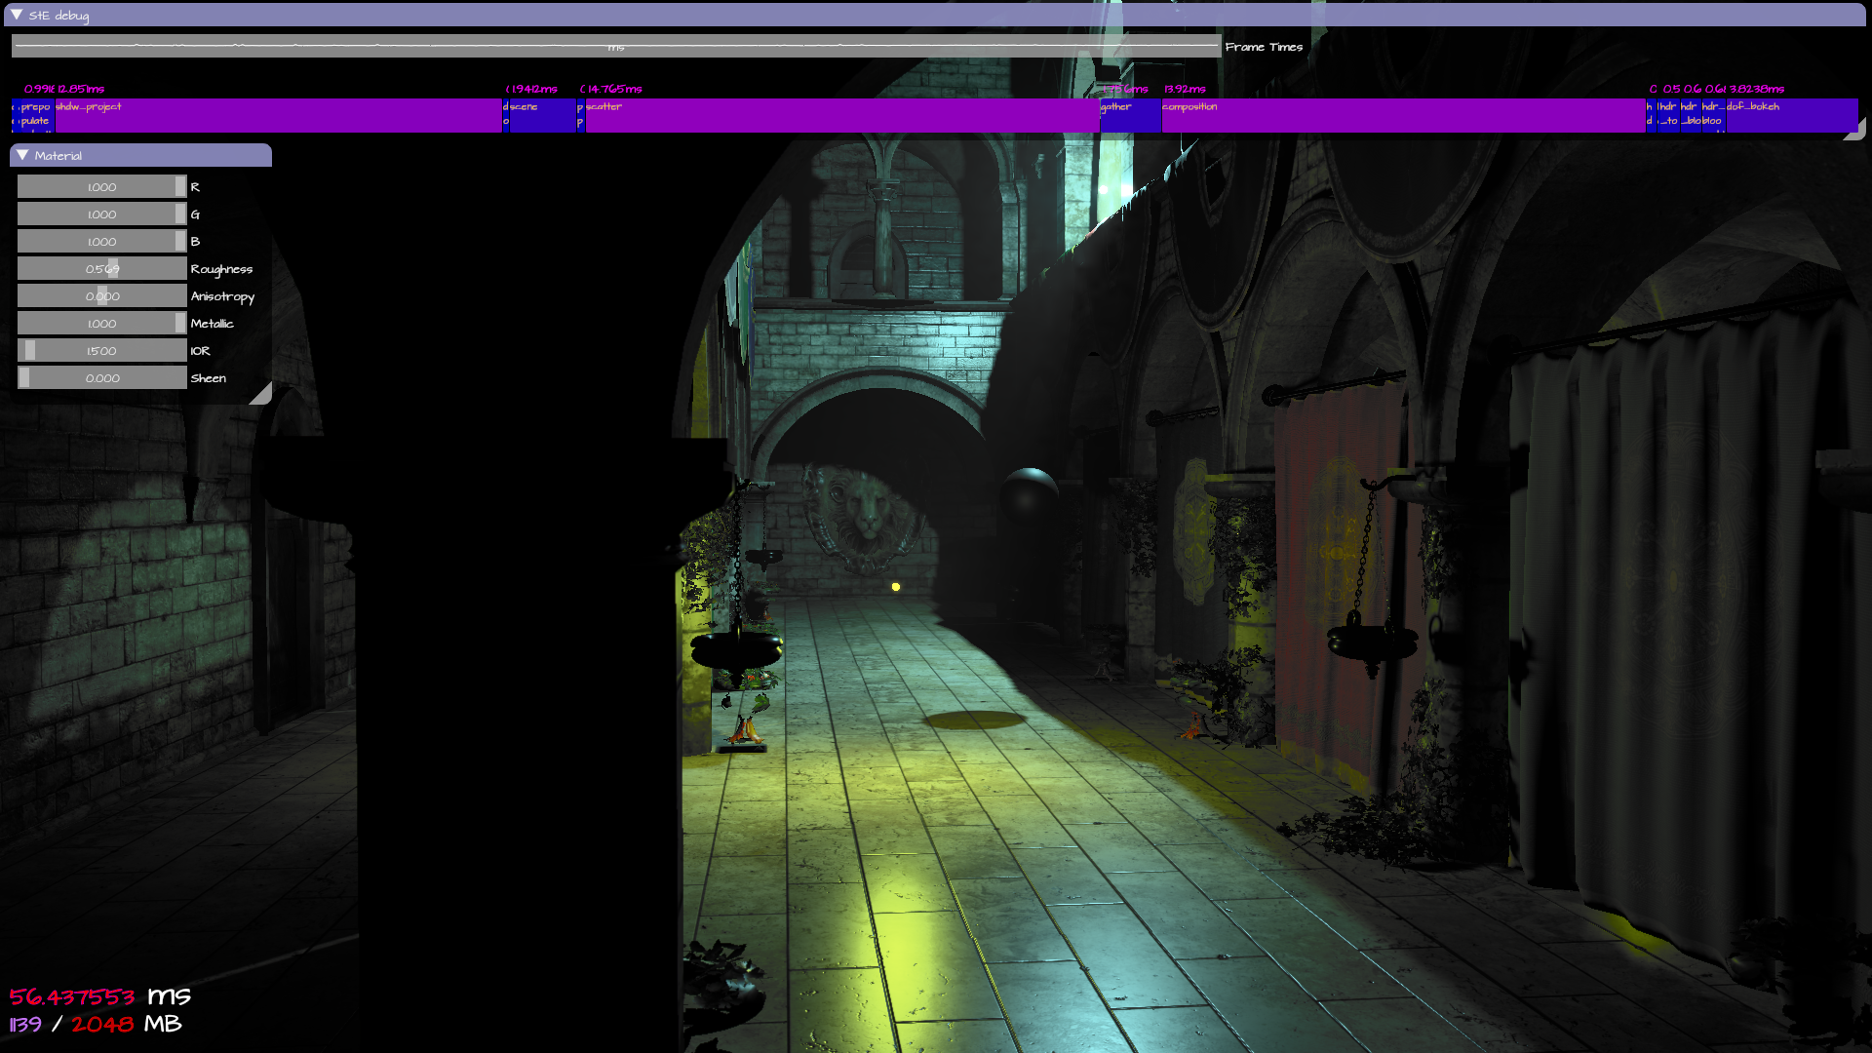Select the gather profiler segment

pyautogui.click(x=1131, y=115)
